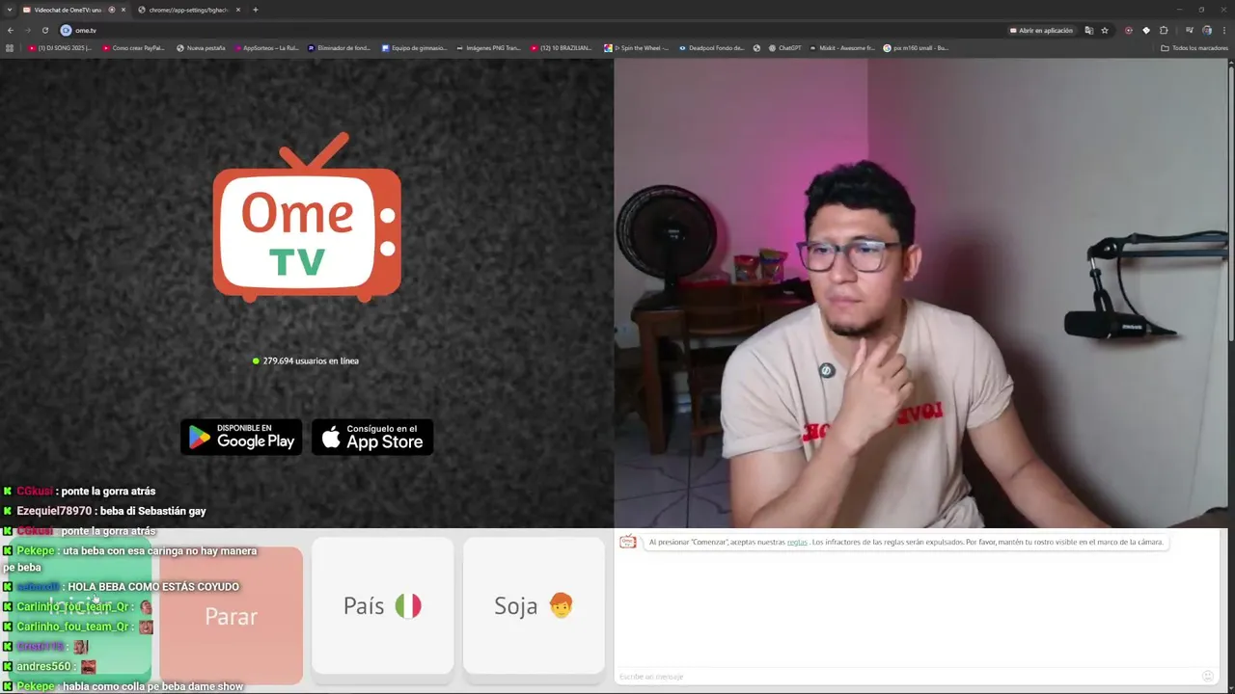Close the Videochat de OmeTV tab
The width and height of the screenshot is (1235, 694).
click(123, 10)
